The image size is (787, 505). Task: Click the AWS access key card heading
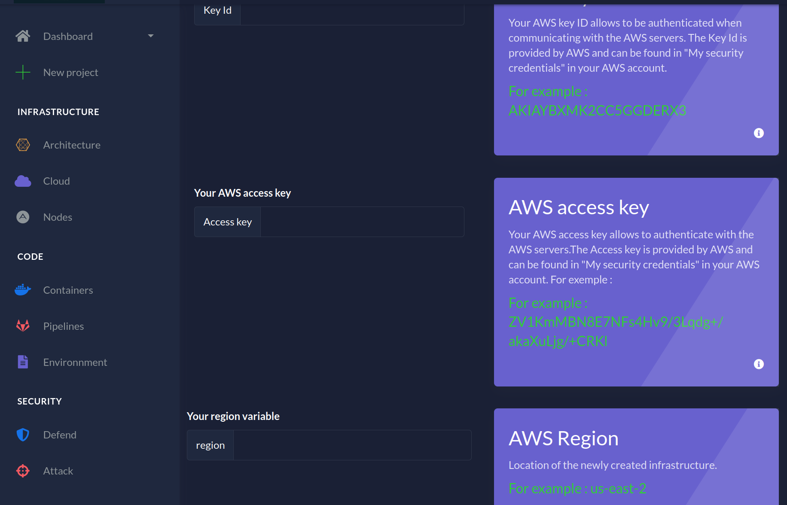pyautogui.click(x=579, y=207)
